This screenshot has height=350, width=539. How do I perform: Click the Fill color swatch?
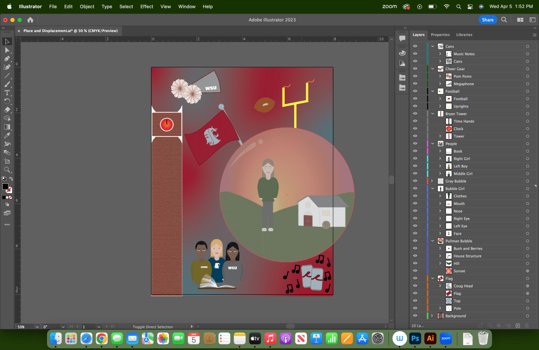click(x=5, y=186)
